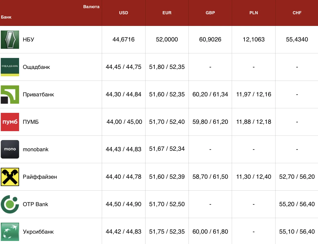Click Райффайзен GBP rate 58,70 / 61,50

210,177
